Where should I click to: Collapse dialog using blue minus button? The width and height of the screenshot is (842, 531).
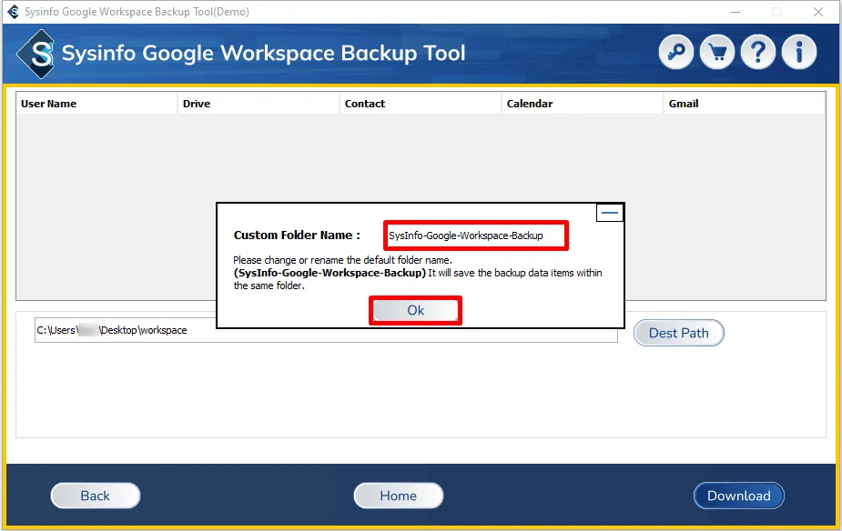[x=610, y=213]
